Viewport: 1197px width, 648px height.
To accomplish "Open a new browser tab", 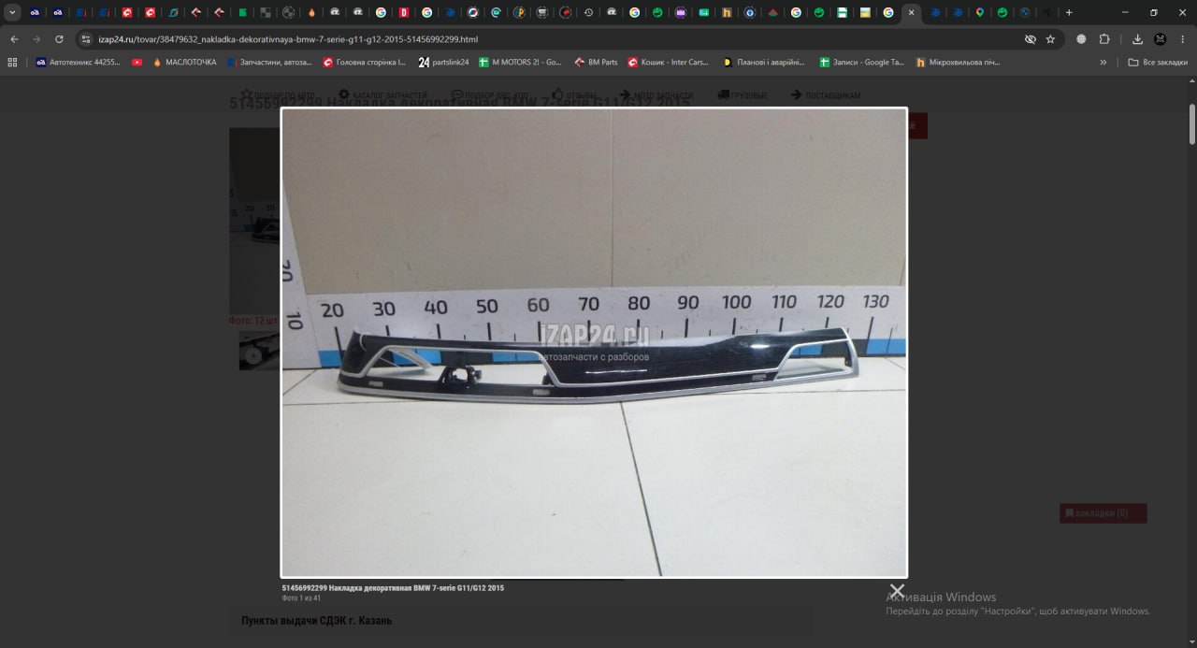I will coord(1069,12).
